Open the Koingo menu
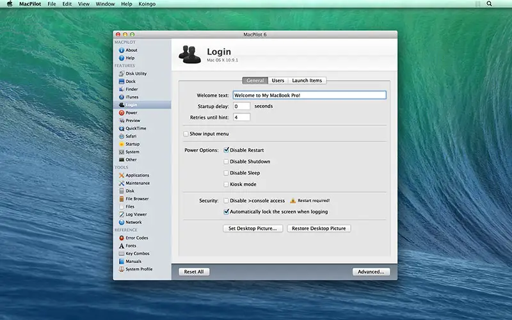Viewport: 512px width, 320px height. pyautogui.click(x=147, y=4)
